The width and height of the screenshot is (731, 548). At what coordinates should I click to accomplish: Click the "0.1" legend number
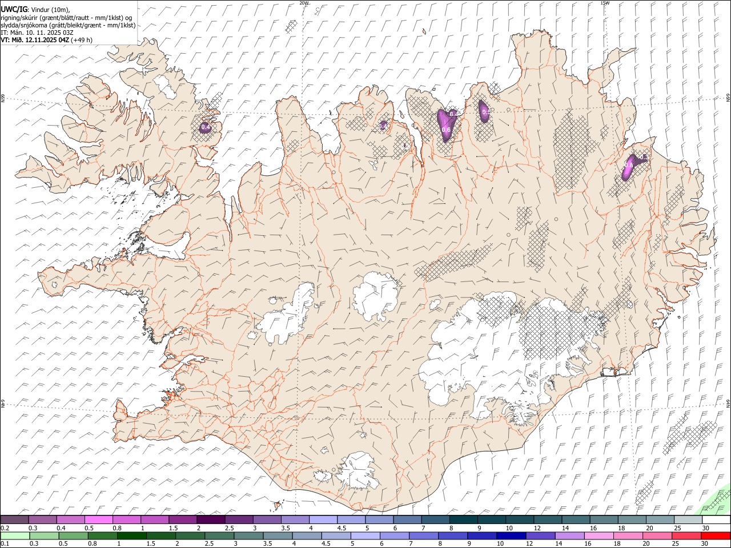5,543
